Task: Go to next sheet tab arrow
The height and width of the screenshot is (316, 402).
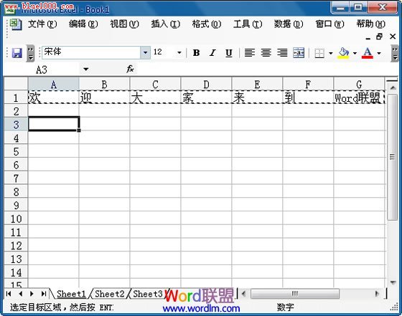Action: (x=32, y=294)
